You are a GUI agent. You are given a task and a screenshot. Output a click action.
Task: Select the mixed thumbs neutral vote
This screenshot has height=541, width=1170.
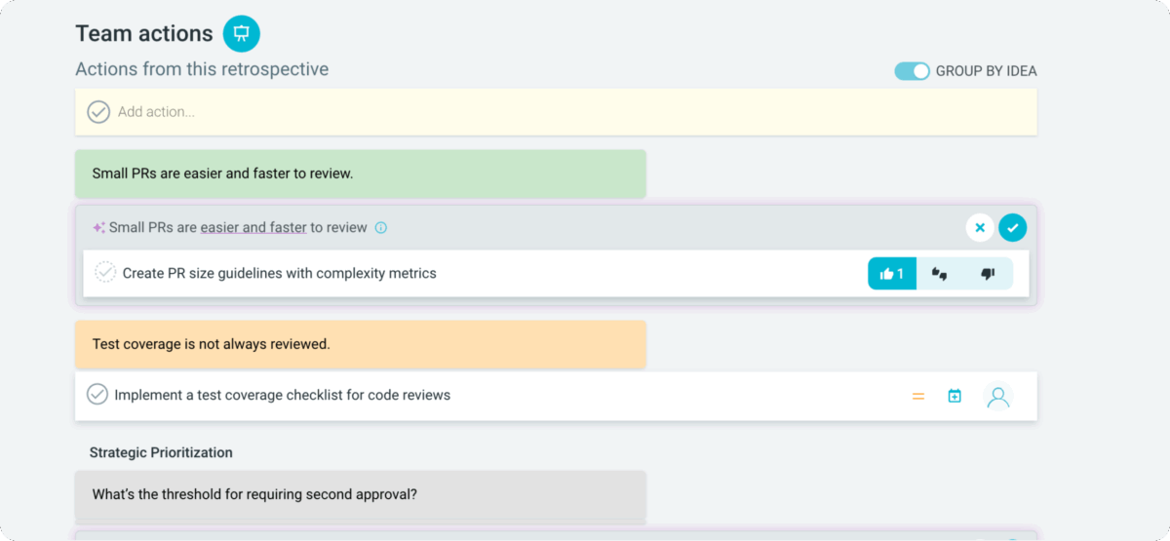point(940,274)
